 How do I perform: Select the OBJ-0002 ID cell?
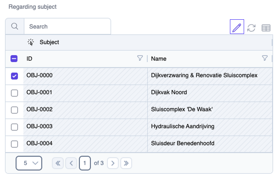(85, 110)
